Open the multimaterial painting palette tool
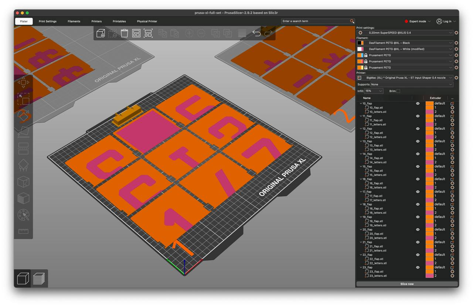The height and width of the screenshot is (306, 473). point(23,215)
